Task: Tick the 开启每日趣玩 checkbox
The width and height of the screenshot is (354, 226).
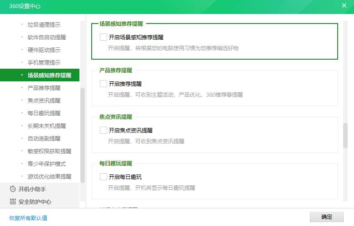Action: coord(103,177)
